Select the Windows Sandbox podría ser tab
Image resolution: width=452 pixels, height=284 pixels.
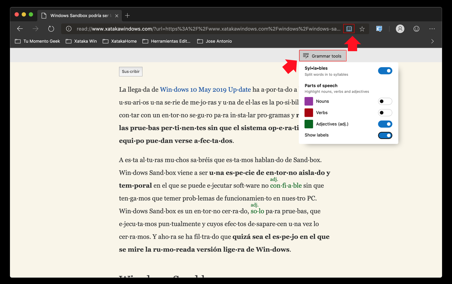click(x=79, y=16)
